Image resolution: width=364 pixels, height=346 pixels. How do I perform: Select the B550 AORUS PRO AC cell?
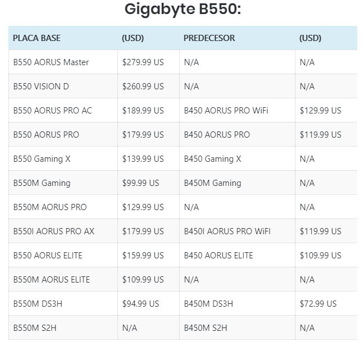coord(52,111)
